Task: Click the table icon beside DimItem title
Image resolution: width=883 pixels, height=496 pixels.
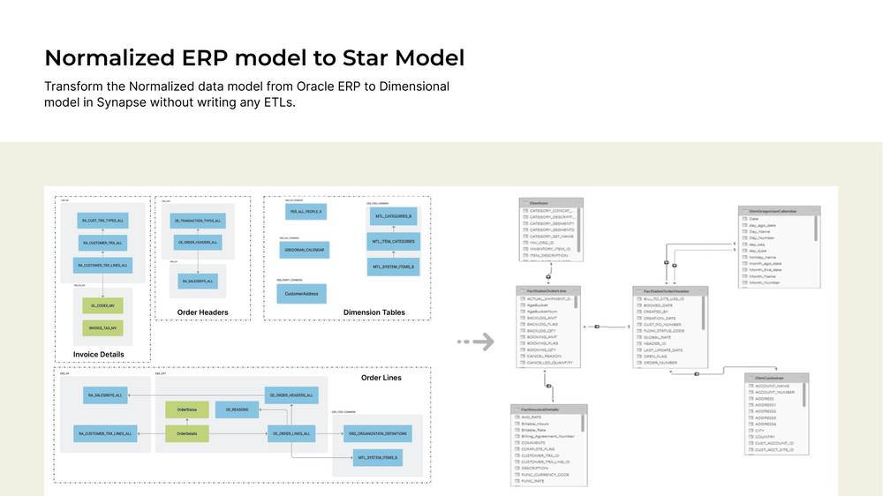Action: pos(525,203)
